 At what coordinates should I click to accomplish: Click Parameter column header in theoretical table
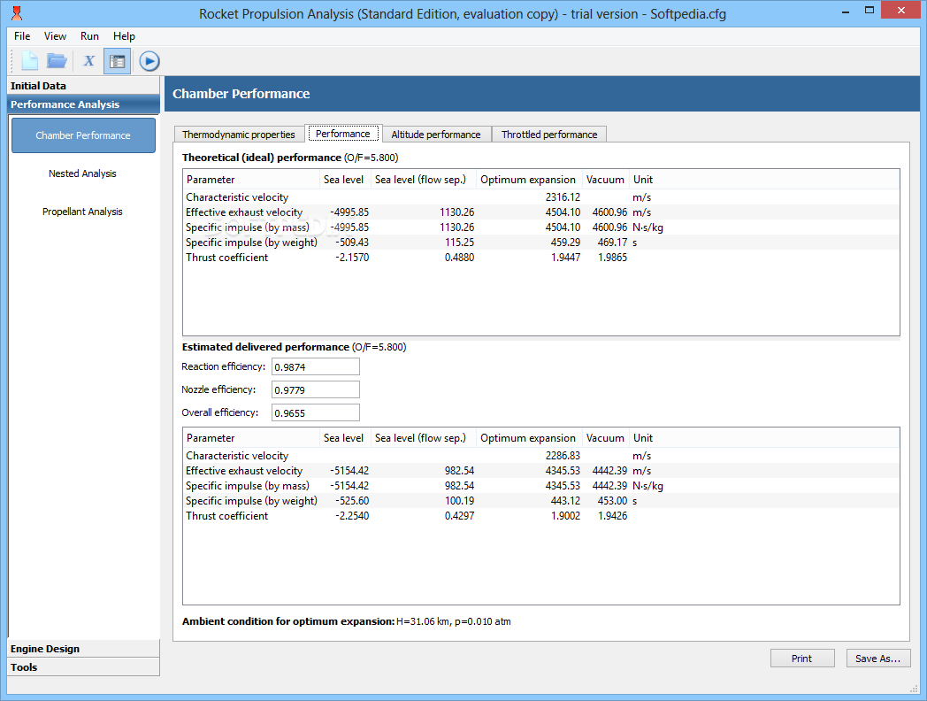[251, 180]
